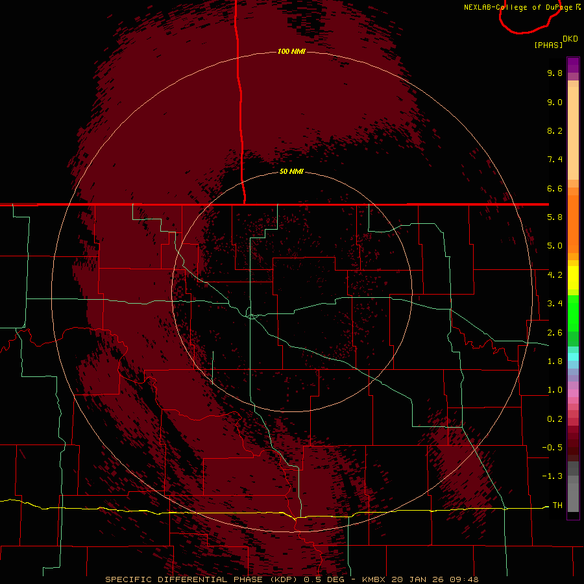The image size is (584, 584).
Task: Click the 9.8 value on color scale
Action: coord(555,73)
